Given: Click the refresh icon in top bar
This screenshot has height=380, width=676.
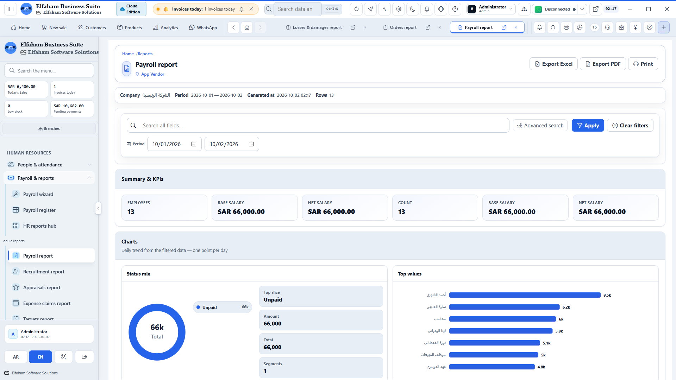Looking at the screenshot, I should pyautogui.click(x=356, y=9).
